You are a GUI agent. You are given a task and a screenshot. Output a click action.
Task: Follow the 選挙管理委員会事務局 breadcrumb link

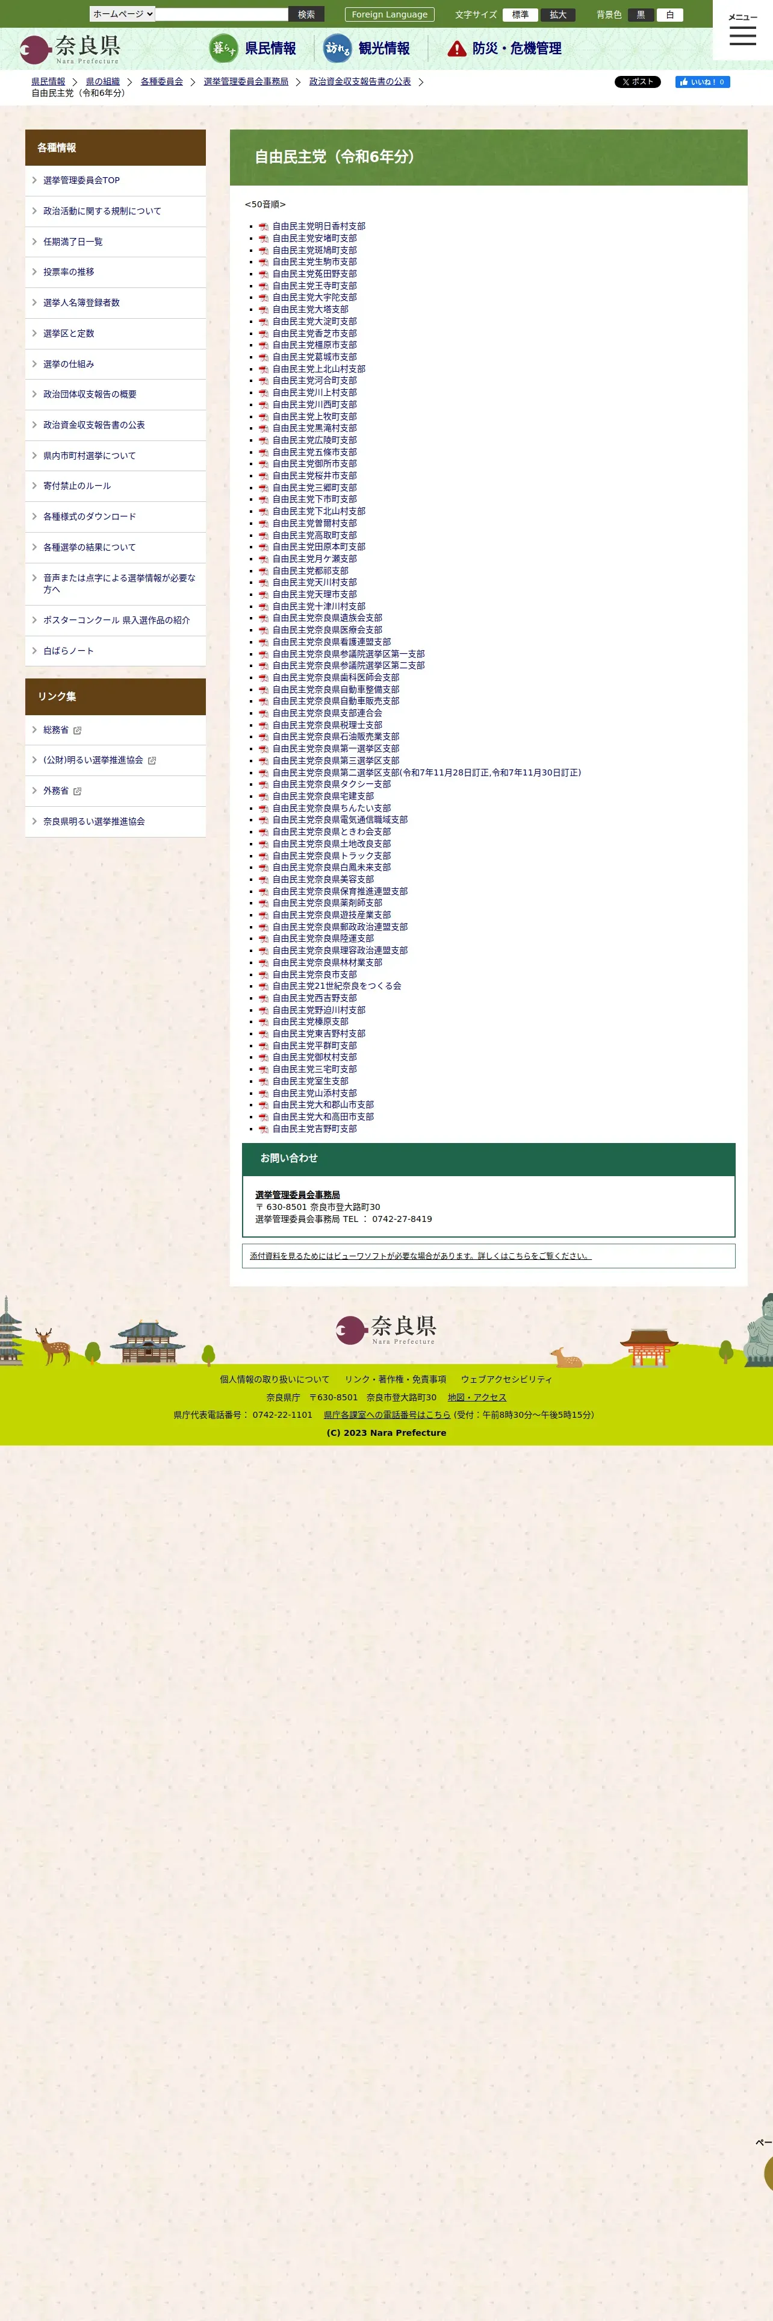(x=246, y=82)
